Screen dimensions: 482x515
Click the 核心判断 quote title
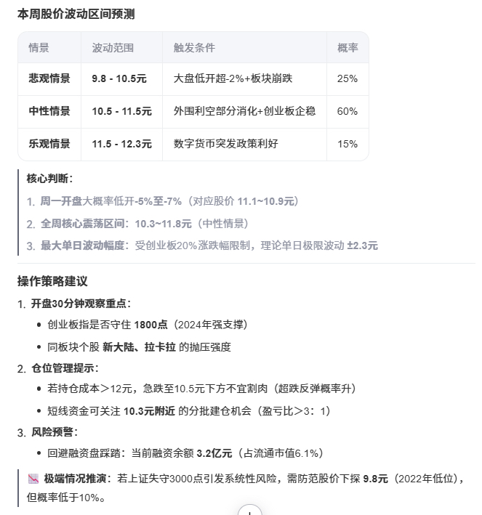[x=49, y=179]
